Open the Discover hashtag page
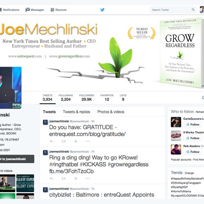 (58, 10)
